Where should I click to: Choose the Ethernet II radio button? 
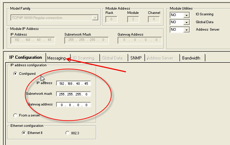pyautogui.click(x=24, y=133)
